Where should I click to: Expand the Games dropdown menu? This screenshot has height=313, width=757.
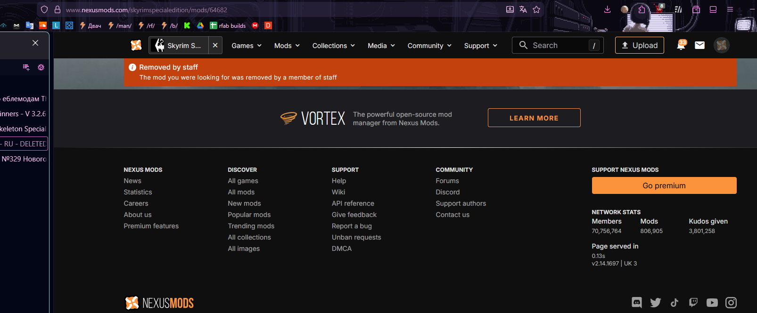click(x=247, y=46)
